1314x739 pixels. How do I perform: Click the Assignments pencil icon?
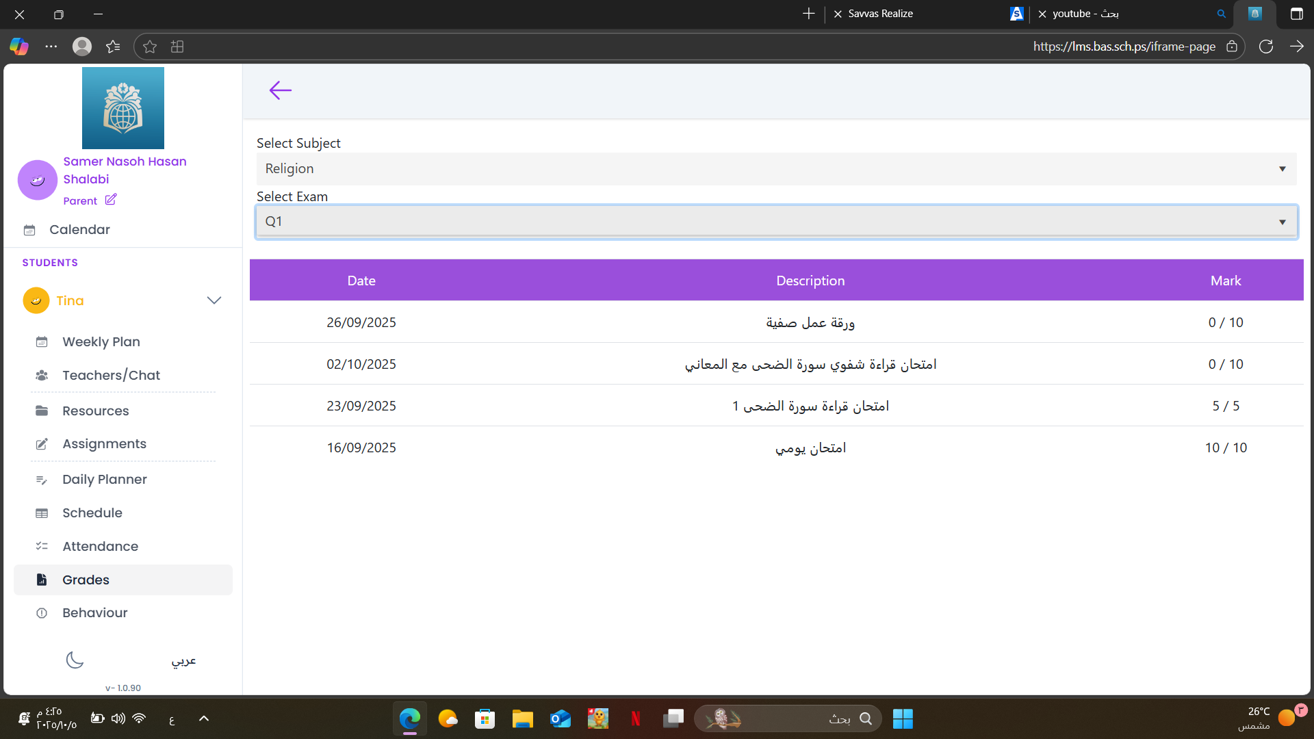(42, 444)
